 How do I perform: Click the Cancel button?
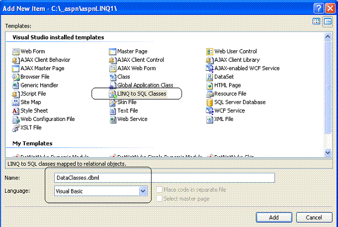(x=314, y=217)
